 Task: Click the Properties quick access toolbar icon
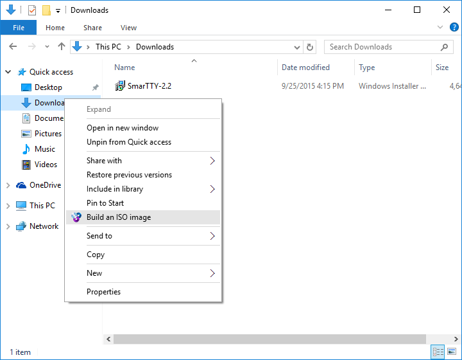coord(32,10)
